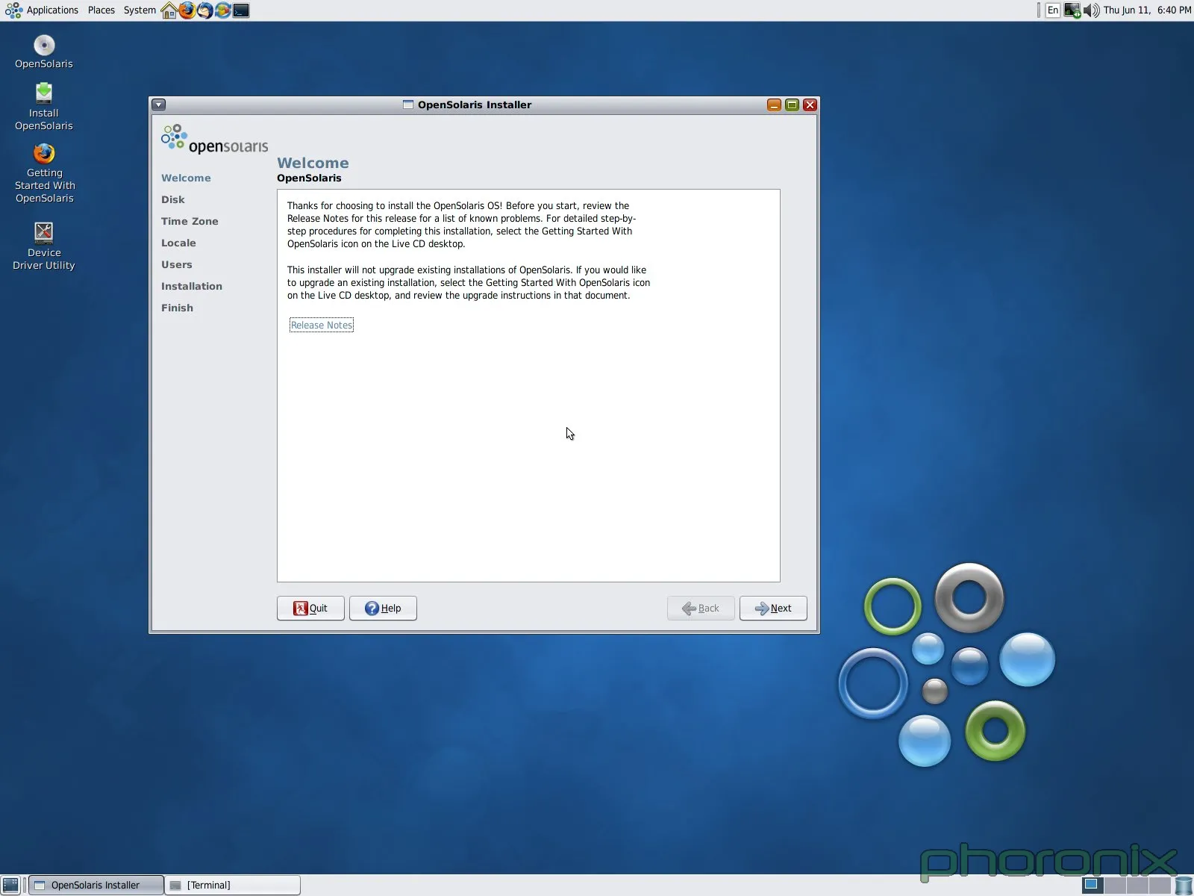The height and width of the screenshot is (896, 1194).
Task: Click the date and time clock
Action: (1147, 10)
